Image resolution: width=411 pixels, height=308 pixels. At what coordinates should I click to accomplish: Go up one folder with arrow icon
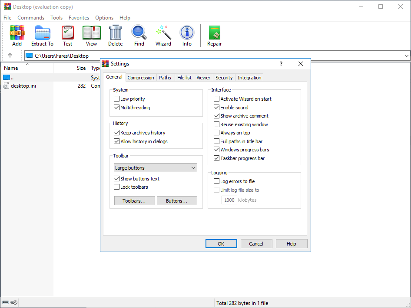[x=10, y=55]
